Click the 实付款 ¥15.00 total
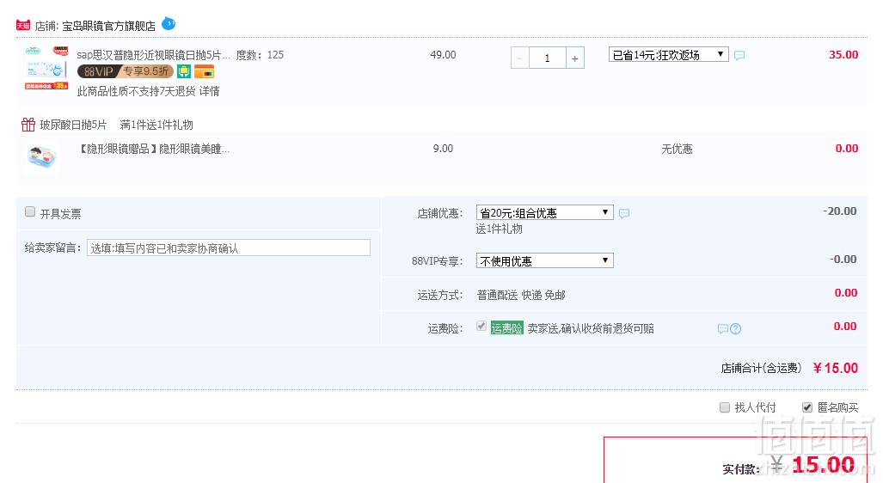883x483 pixels. click(814, 465)
